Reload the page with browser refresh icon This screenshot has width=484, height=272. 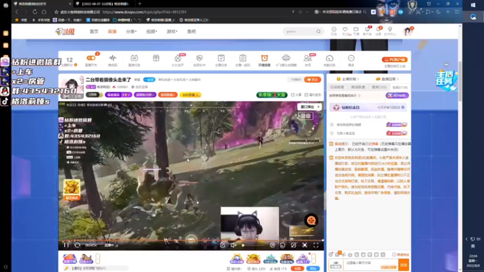point(35,12)
